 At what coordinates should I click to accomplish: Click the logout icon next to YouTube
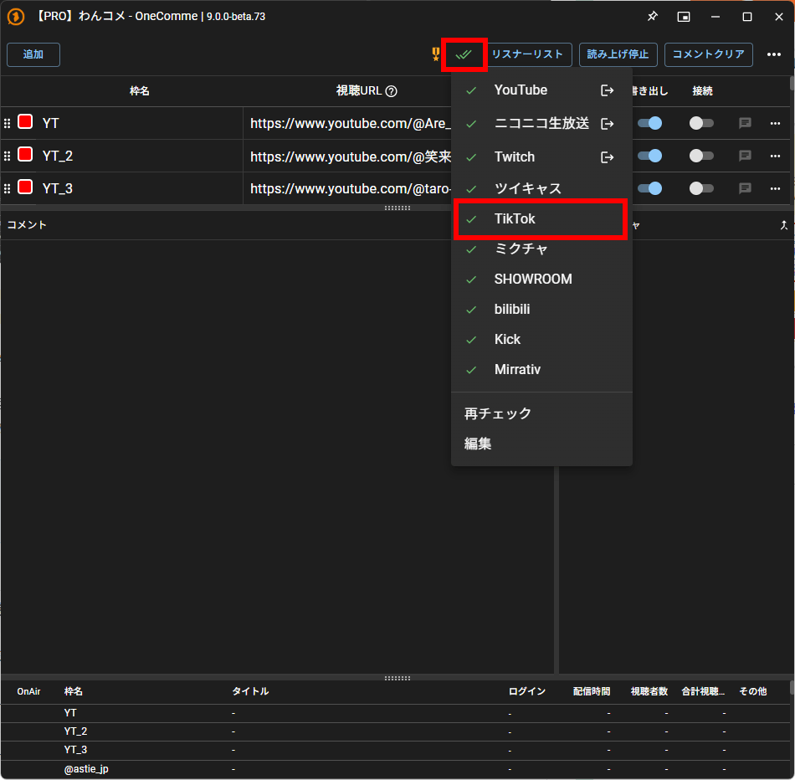coord(608,90)
